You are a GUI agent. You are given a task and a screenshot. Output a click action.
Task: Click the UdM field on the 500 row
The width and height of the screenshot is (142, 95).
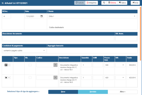pyautogui.click(x=98, y=65)
